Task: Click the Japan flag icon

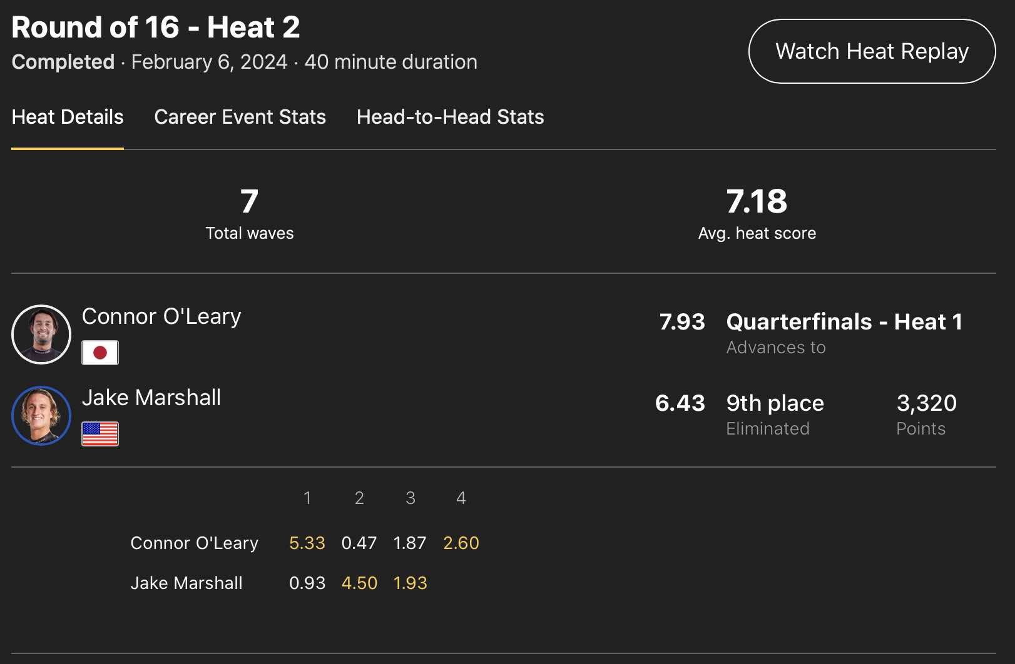Action: [100, 353]
